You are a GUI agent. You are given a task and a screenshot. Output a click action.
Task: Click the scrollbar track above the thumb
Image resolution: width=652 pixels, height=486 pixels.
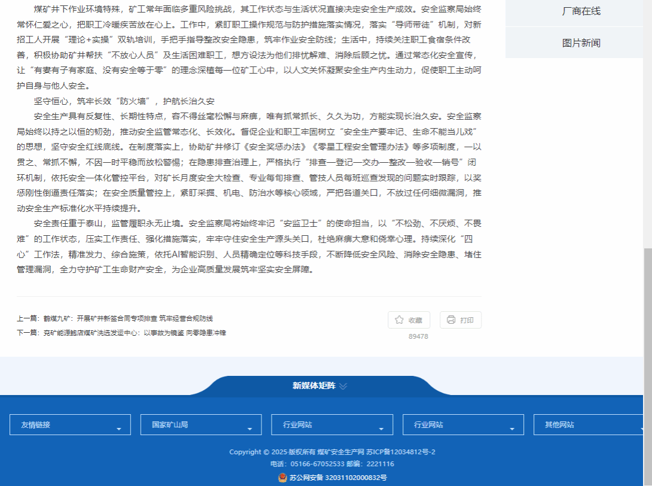point(647,120)
